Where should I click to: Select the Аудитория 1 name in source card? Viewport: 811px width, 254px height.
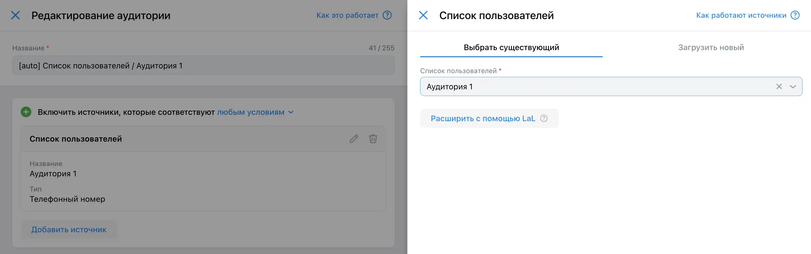[x=53, y=173]
